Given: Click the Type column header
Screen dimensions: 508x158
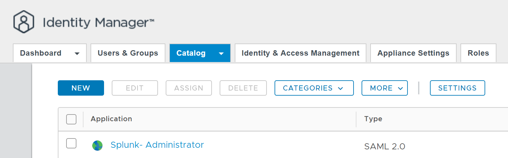Looking at the screenshot, I should point(373,119).
